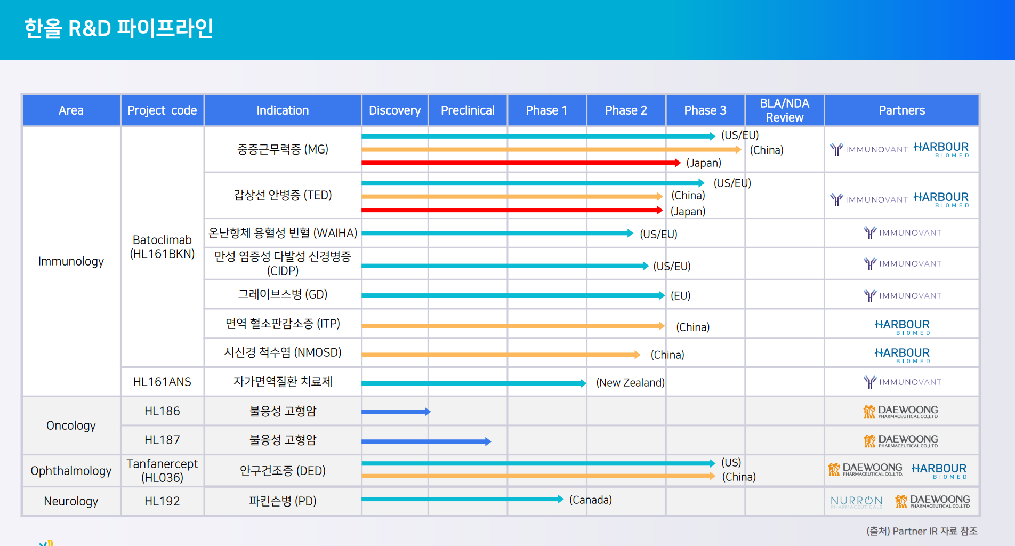The image size is (1015, 546).
Task: Click the Immunovant logo in the TED row
Action: pos(869,199)
